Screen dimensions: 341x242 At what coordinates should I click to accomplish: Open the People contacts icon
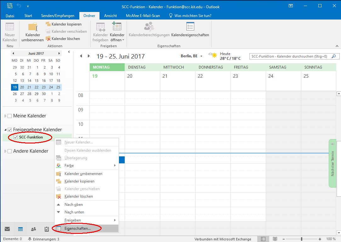click(x=33, y=229)
